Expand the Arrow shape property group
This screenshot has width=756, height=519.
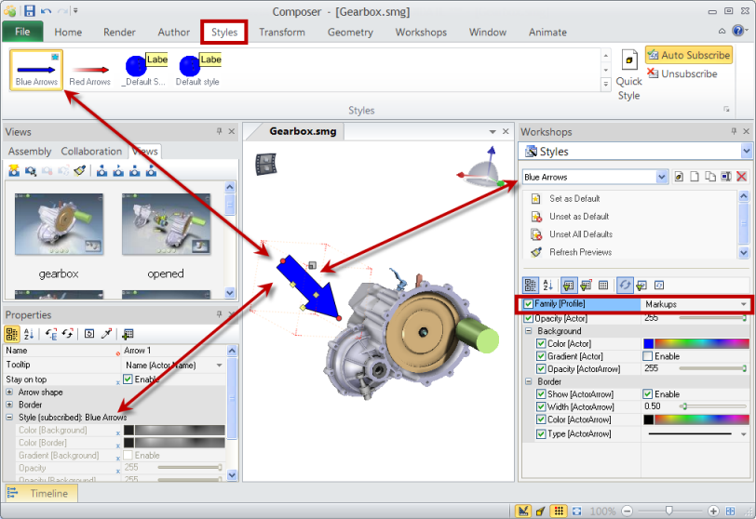[10, 393]
